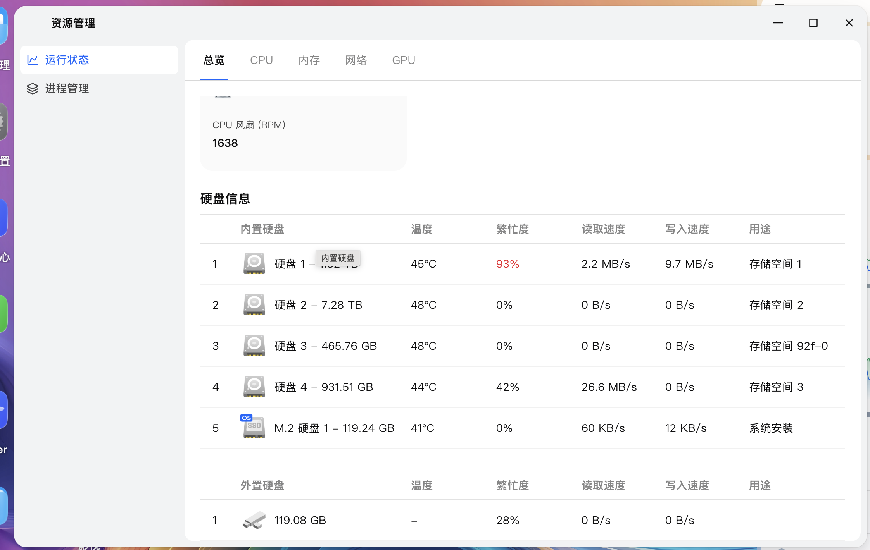Click the 进程管理 stacked layers icon
The image size is (870, 550).
click(33, 89)
